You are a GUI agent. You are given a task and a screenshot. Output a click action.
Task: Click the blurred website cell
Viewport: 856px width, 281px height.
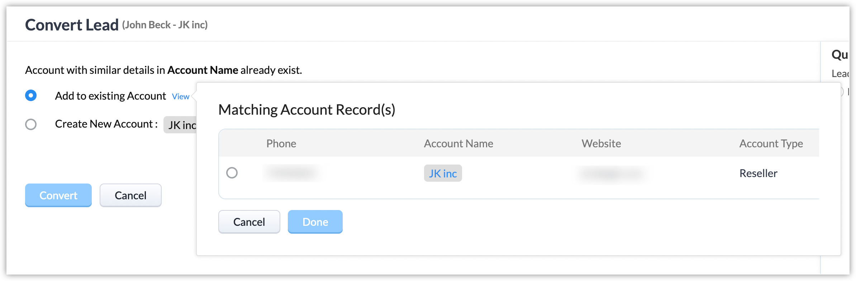[x=611, y=173]
